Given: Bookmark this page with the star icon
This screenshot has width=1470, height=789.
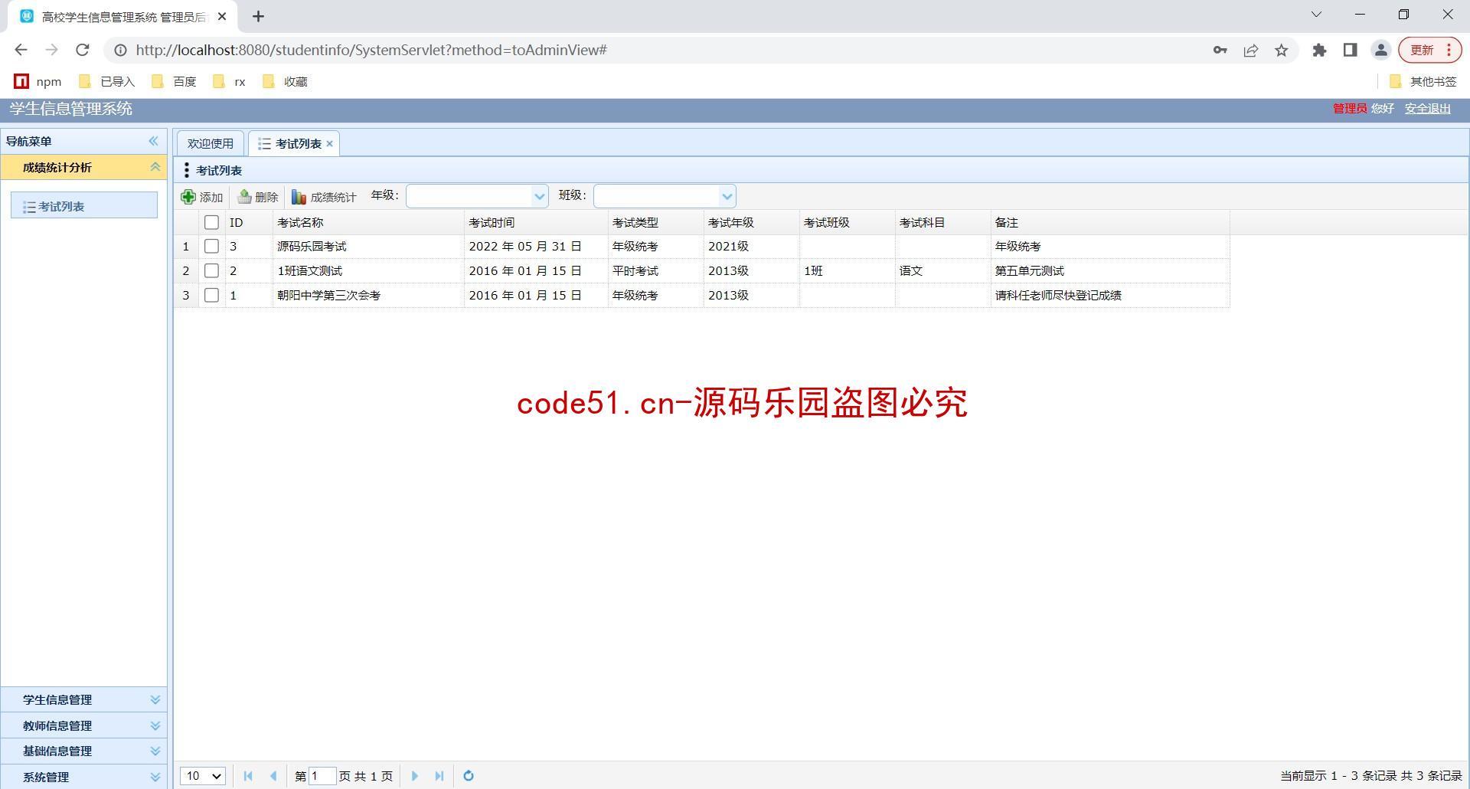Looking at the screenshot, I should tap(1282, 51).
